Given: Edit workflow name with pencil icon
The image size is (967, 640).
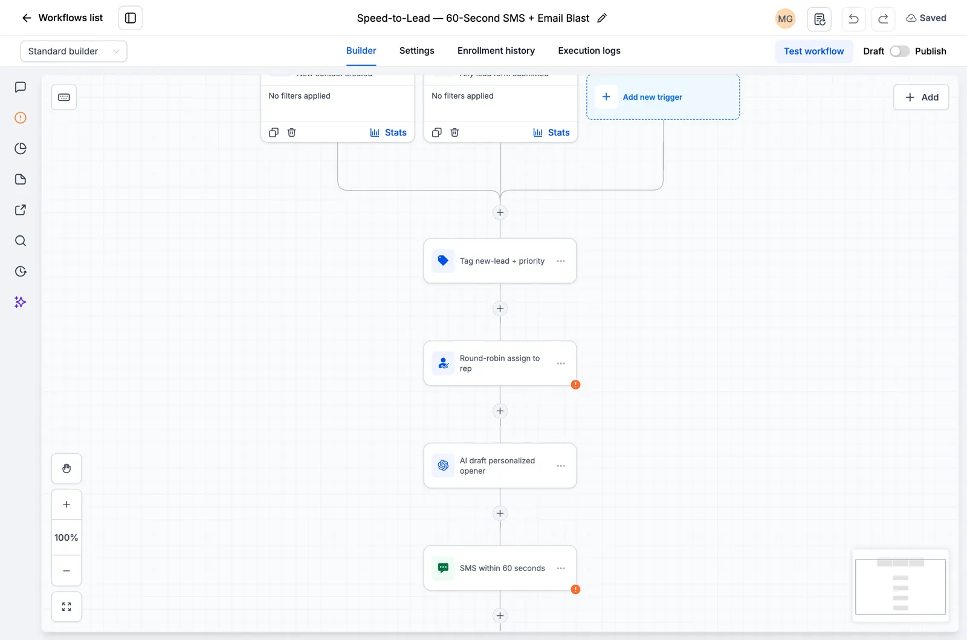Looking at the screenshot, I should (x=602, y=18).
